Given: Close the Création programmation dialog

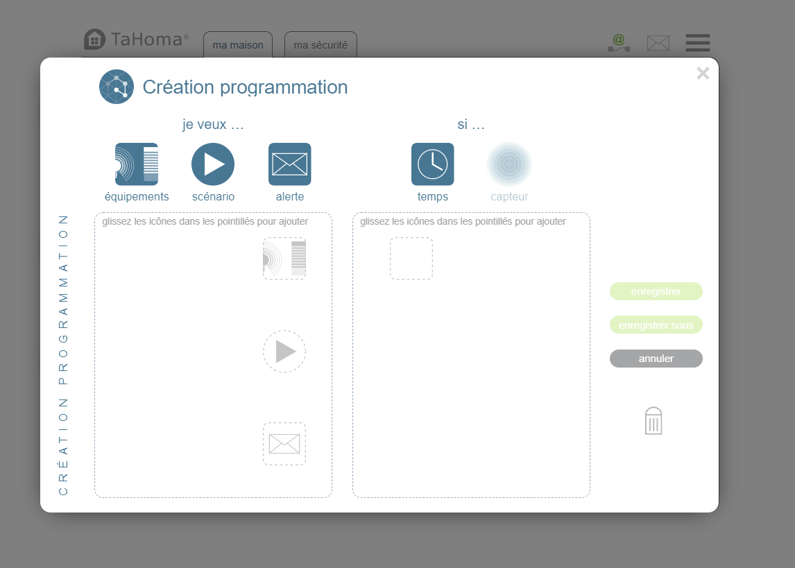Looking at the screenshot, I should (703, 74).
